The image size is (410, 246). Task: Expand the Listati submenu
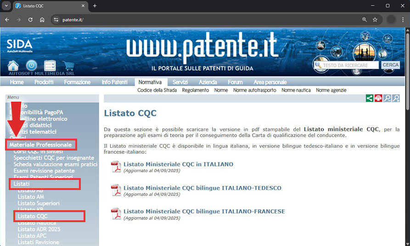click(22, 184)
